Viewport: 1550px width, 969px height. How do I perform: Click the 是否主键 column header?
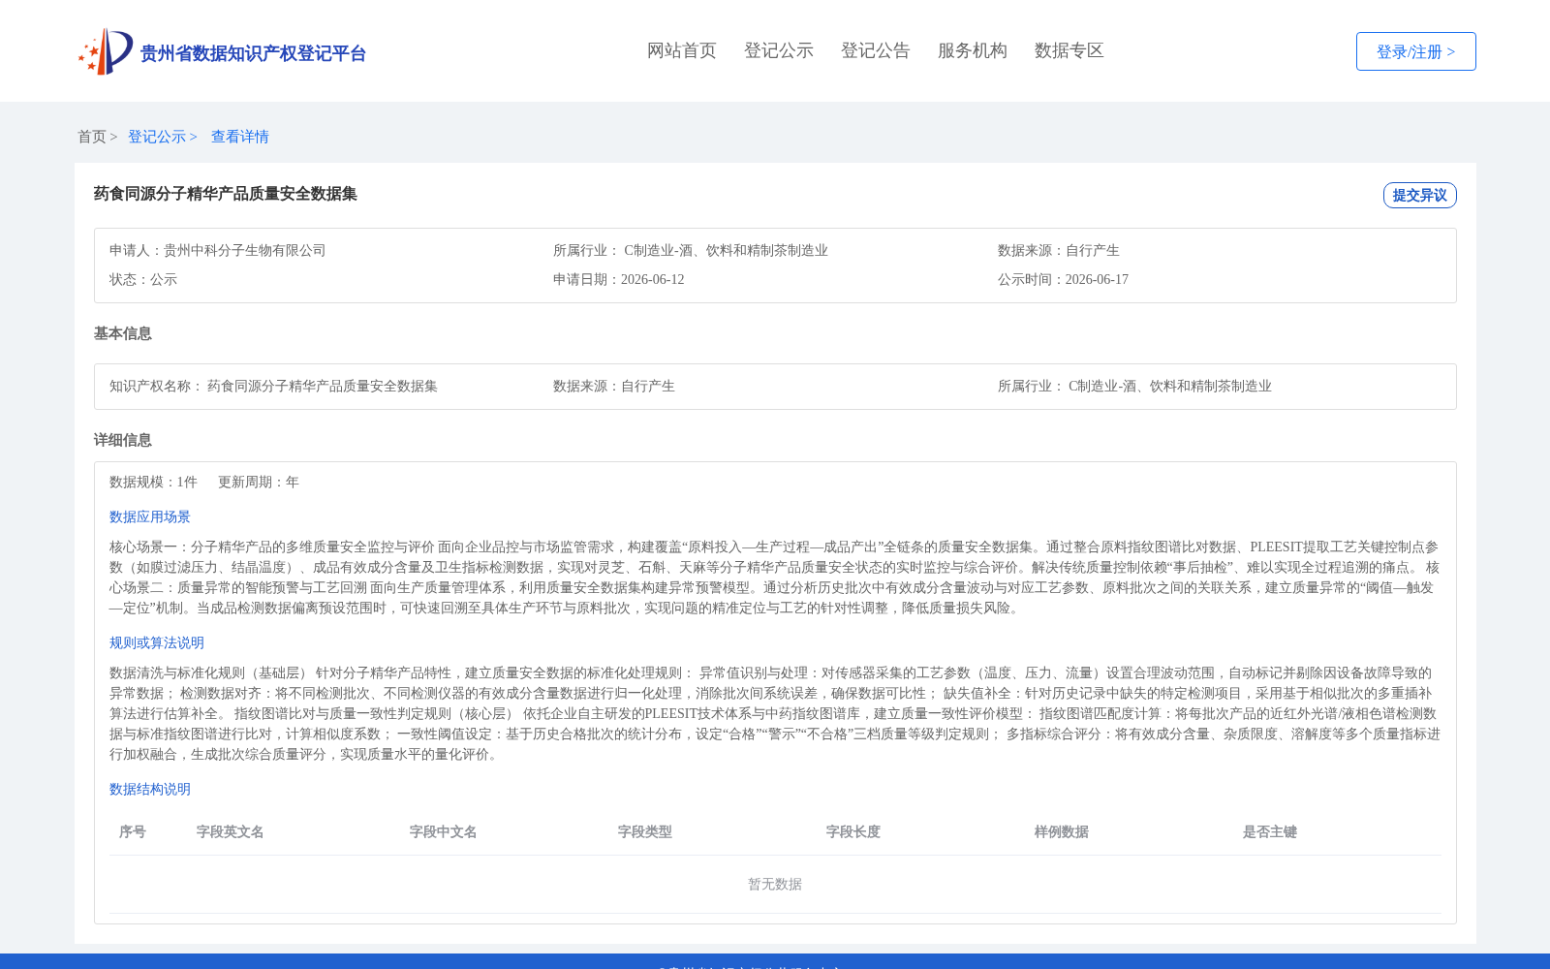click(1270, 831)
